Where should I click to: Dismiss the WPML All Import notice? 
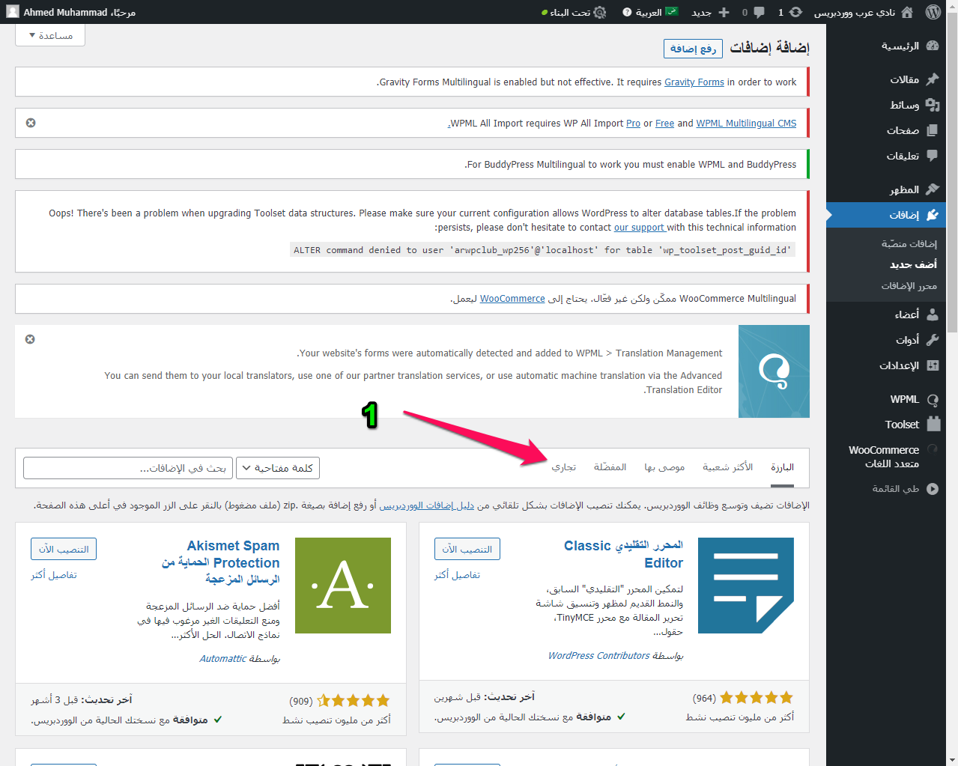pos(31,123)
